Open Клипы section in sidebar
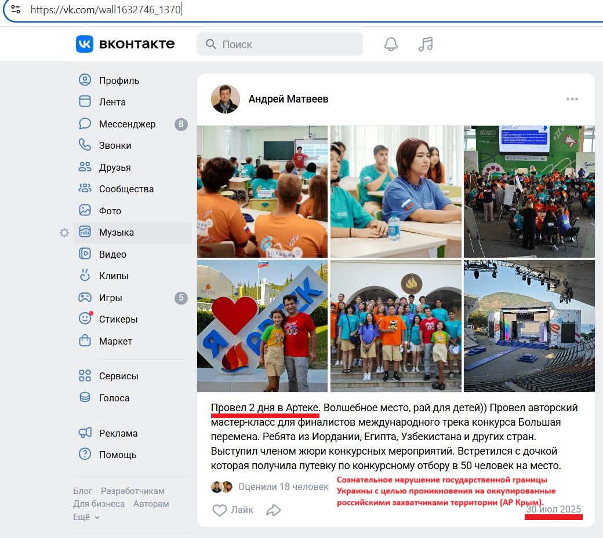The image size is (603, 538). (113, 276)
